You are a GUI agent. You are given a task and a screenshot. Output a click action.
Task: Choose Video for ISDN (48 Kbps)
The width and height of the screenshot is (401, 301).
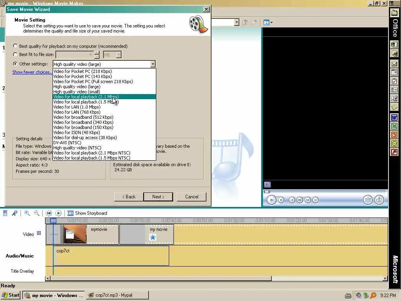click(x=104, y=132)
